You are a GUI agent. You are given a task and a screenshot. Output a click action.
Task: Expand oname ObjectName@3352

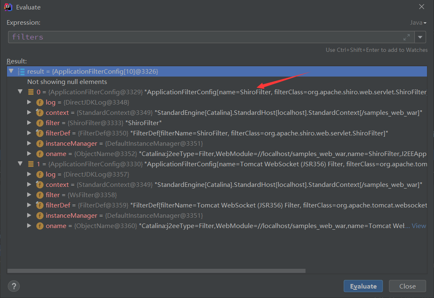point(29,153)
